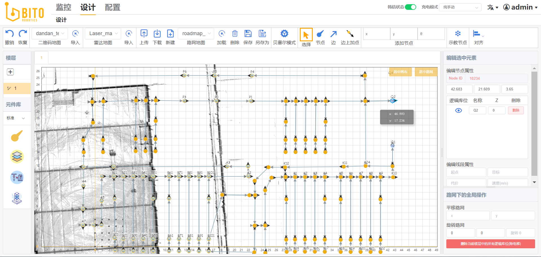
Task: Click the redo (恢复) icon
Action: point(23,34)
